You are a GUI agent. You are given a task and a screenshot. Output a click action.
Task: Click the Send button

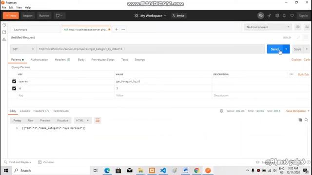[275, 49]
